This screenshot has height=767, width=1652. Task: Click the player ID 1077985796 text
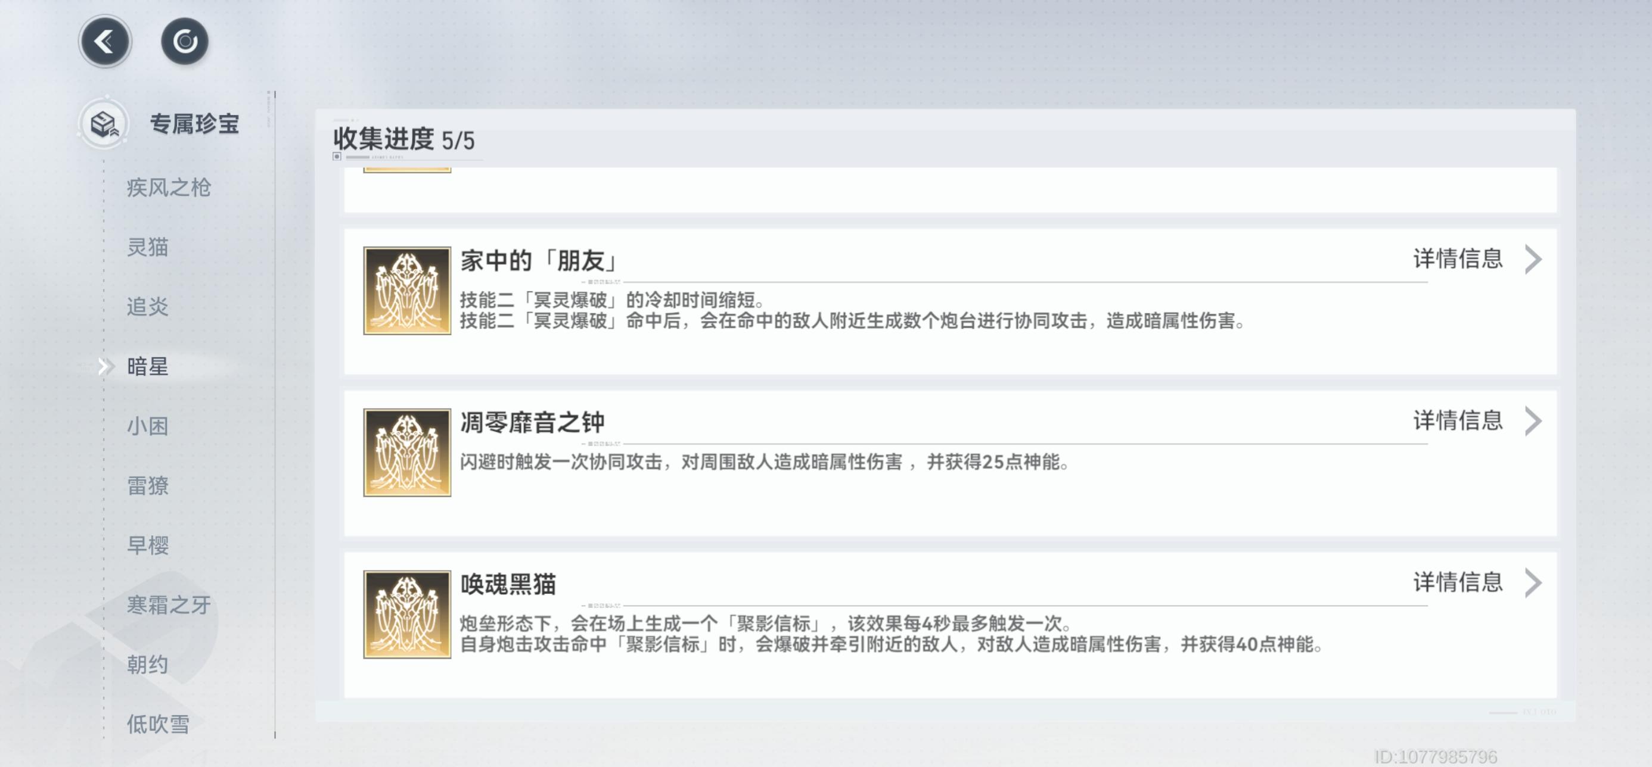[1435, 757]
